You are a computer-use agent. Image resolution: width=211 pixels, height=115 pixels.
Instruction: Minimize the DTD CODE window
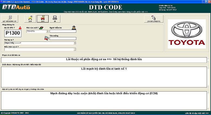pos(203,2)
